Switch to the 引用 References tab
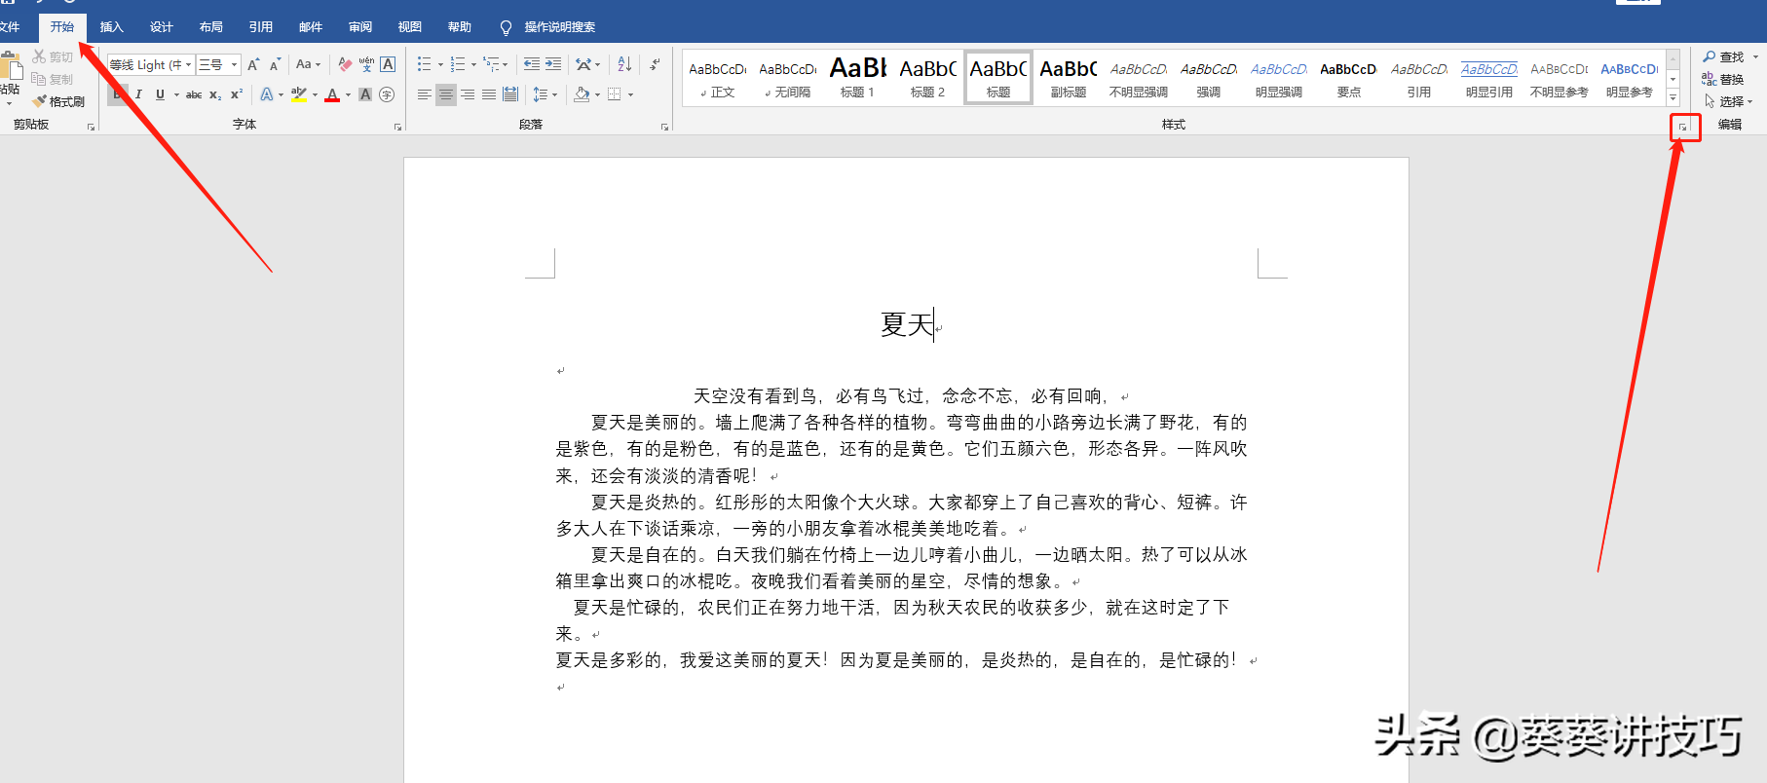Viewport: 1767px width, 783px height. click(261, 27)
